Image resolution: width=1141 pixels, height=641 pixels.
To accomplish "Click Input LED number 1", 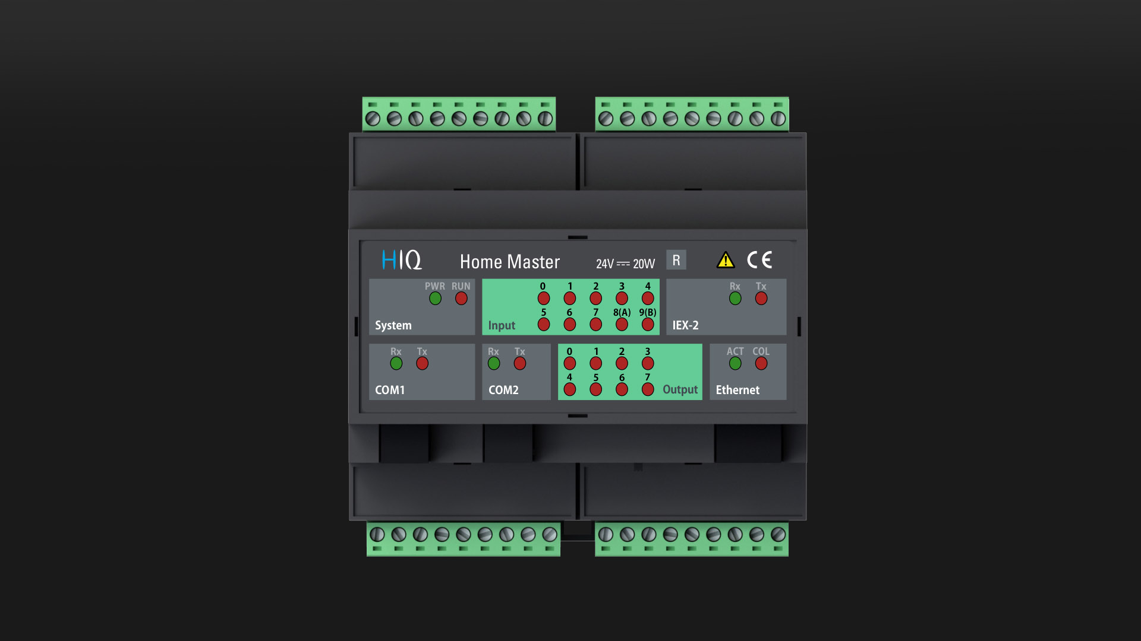I will pos(570,299).
